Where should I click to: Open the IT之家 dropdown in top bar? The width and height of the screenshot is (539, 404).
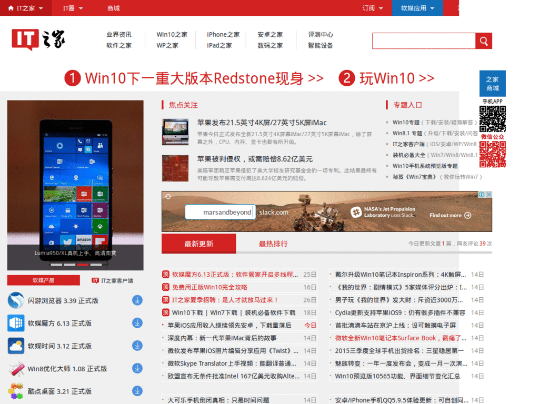coord(26,8)
